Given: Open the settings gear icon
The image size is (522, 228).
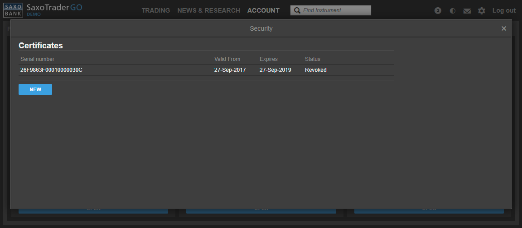Looking at the screenshot, I should [481, 11].
